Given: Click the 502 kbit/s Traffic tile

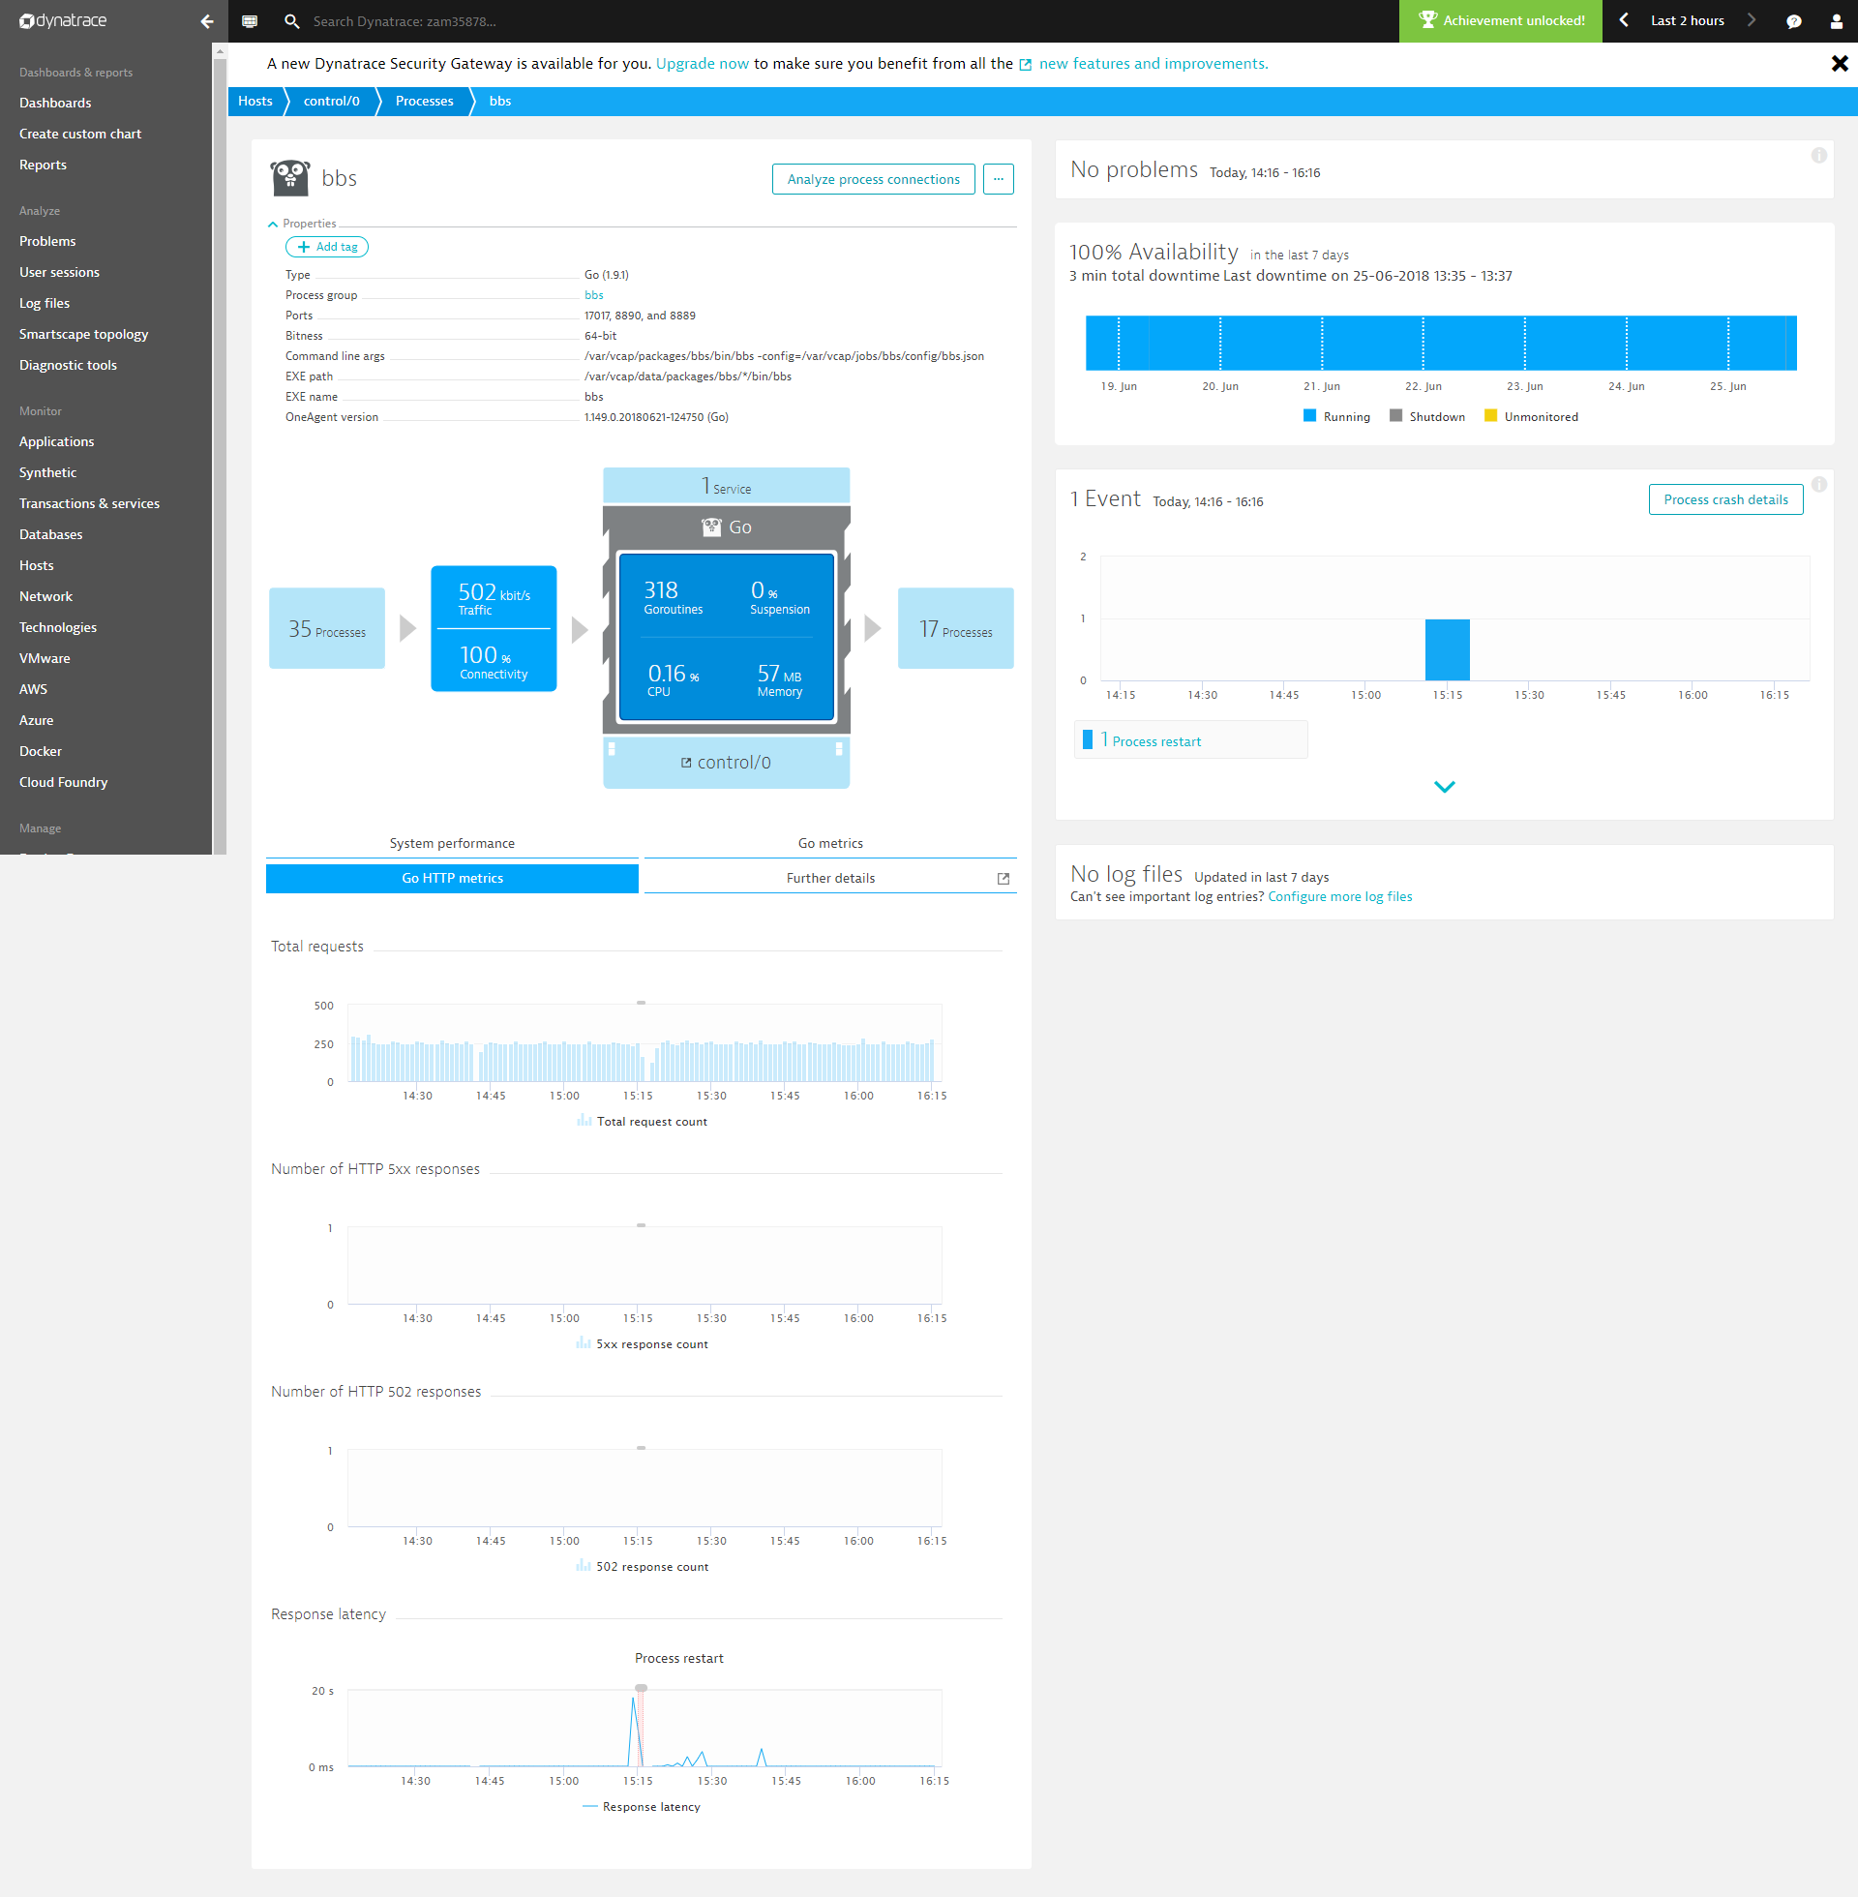Looking at the screenshot, I should (494, 598).
